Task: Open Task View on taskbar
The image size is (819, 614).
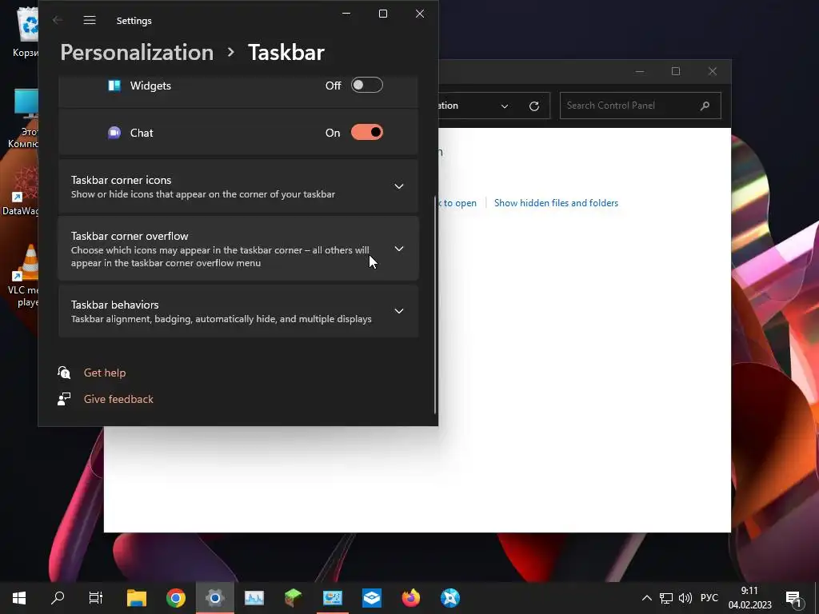Action: [x=96, y=598]
